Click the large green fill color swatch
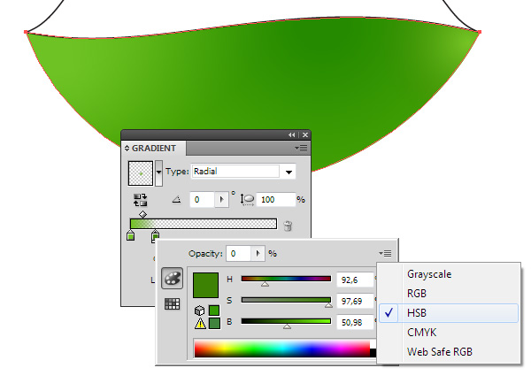The width and height of the screenshot is (531, 391). (x=205, y=285)
